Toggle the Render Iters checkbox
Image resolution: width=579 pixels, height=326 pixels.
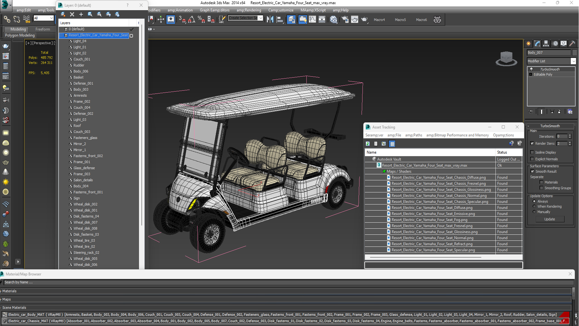pyautogui.click(x=532, y=144)
